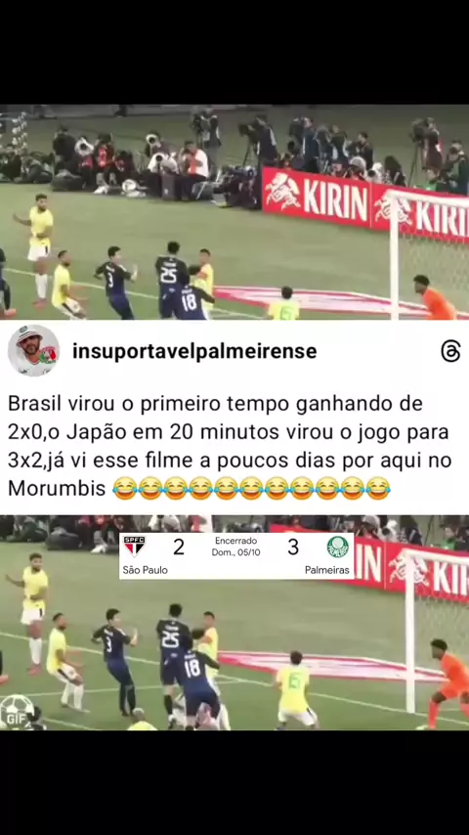The height and width of the screenshot is (835, 469).
Task: Tap the GIF soccer ball badge
Action: tap(17, 712)
